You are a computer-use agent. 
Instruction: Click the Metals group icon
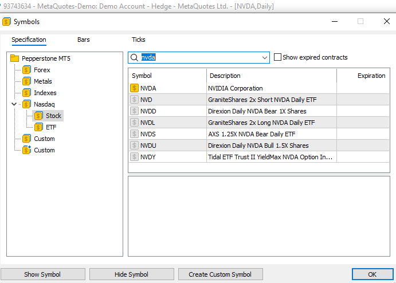pyautogui.click(x=26, y=81)
